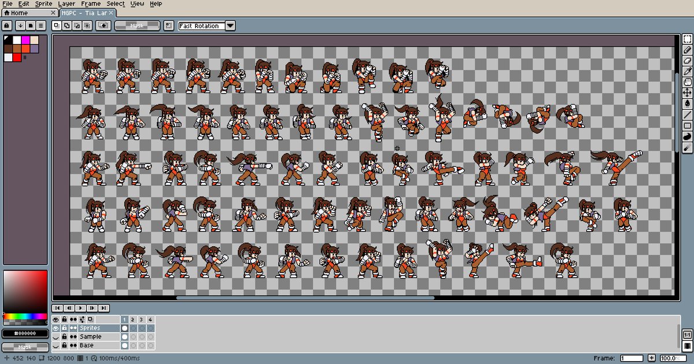Open the Fast Rotation algorithm dropdown arrow
The image size is (694, 364).
tap(230, 25)
